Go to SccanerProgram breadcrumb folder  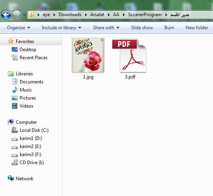tap(145, 15)
